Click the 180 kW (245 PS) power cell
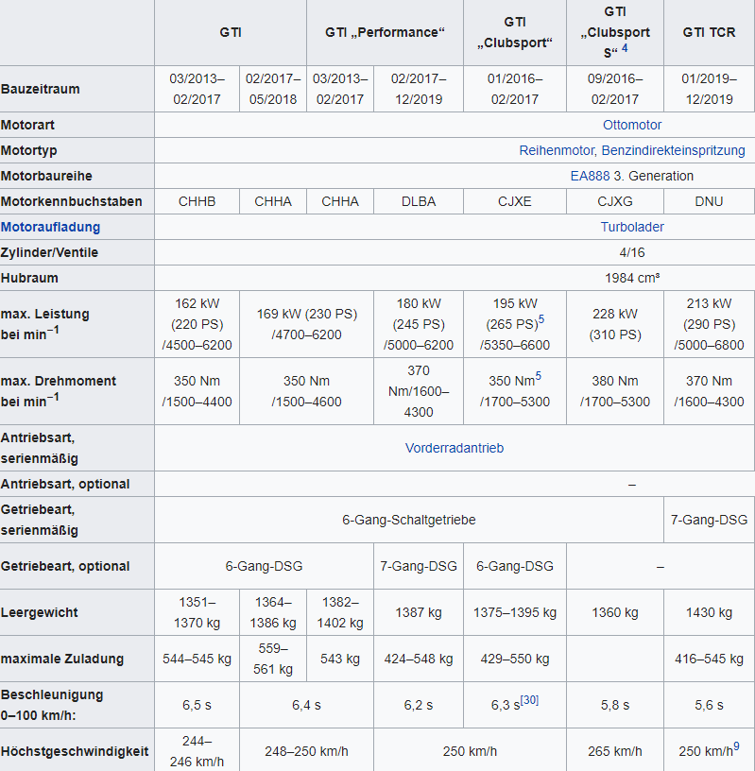The height and width of the screenshot is (771, 755). point(419,324)
